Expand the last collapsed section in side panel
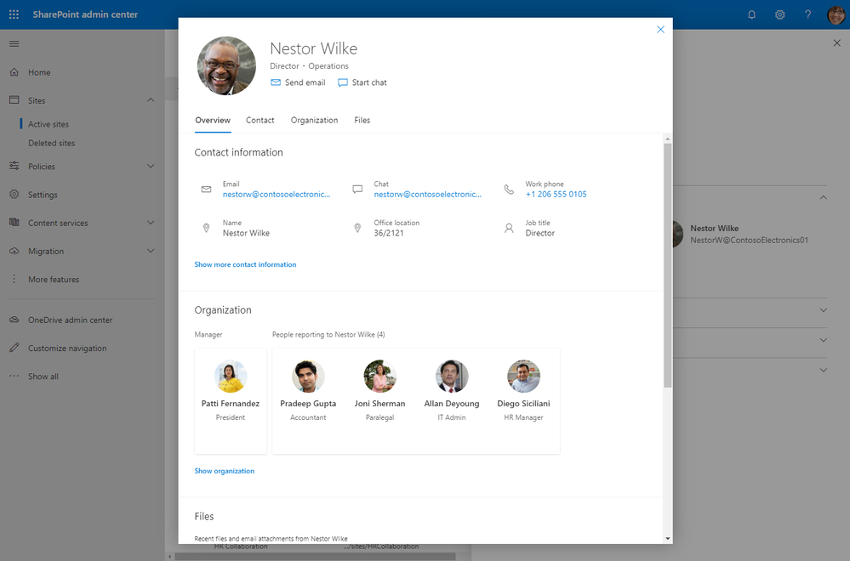The height and width of the screenshot is (561, 850). pos(823,371)
